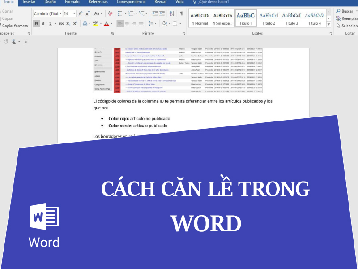Image resolution: width=358 pixels, height=269 pixels.
Task: Center align the text
Action: click(127, 23)
